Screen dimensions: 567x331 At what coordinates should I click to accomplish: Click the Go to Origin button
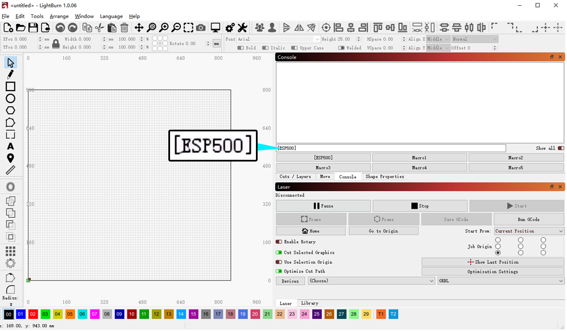tap(383, 231)
